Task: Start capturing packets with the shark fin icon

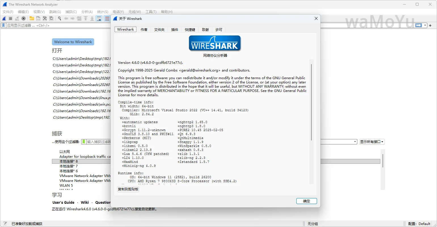Action: (x=4, y=18)
